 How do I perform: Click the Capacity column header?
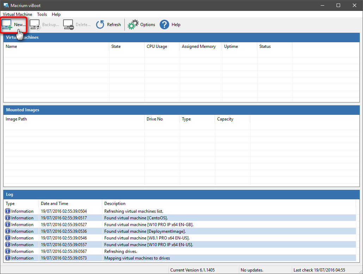(233, 119)
